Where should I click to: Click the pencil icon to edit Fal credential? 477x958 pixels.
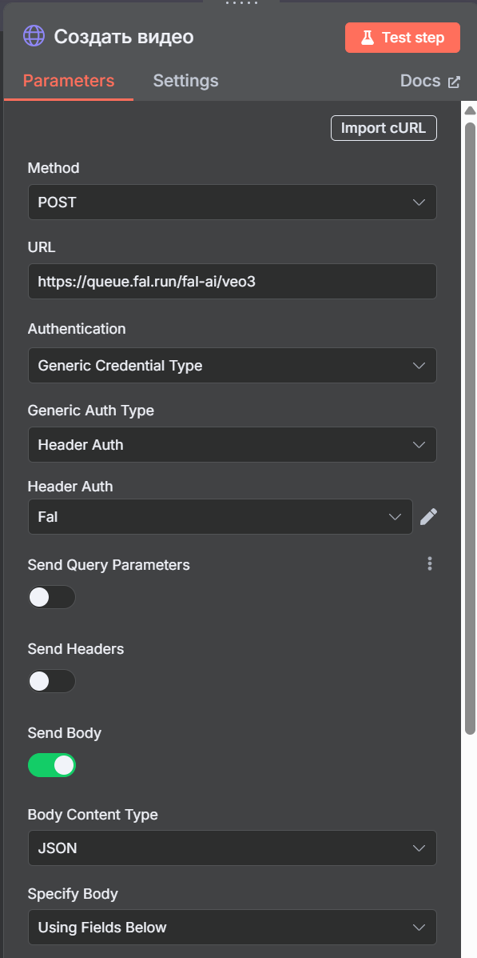pos(429,517)
